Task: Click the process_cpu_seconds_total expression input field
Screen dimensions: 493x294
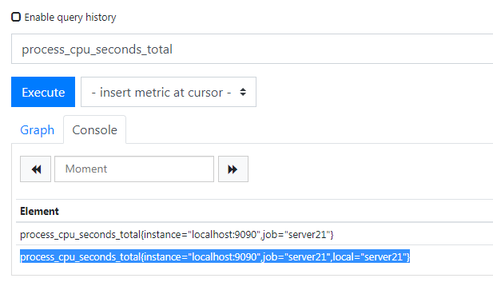Action: 252,49
